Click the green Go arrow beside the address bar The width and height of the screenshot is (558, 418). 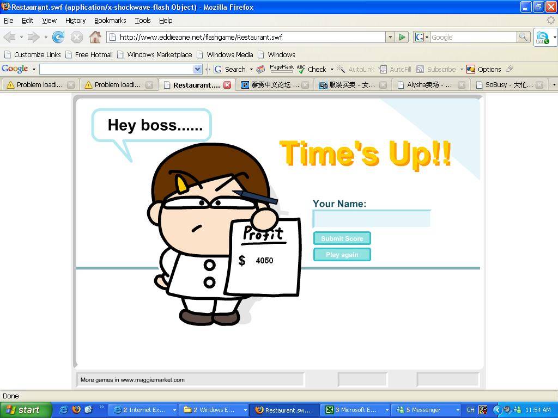402,37
